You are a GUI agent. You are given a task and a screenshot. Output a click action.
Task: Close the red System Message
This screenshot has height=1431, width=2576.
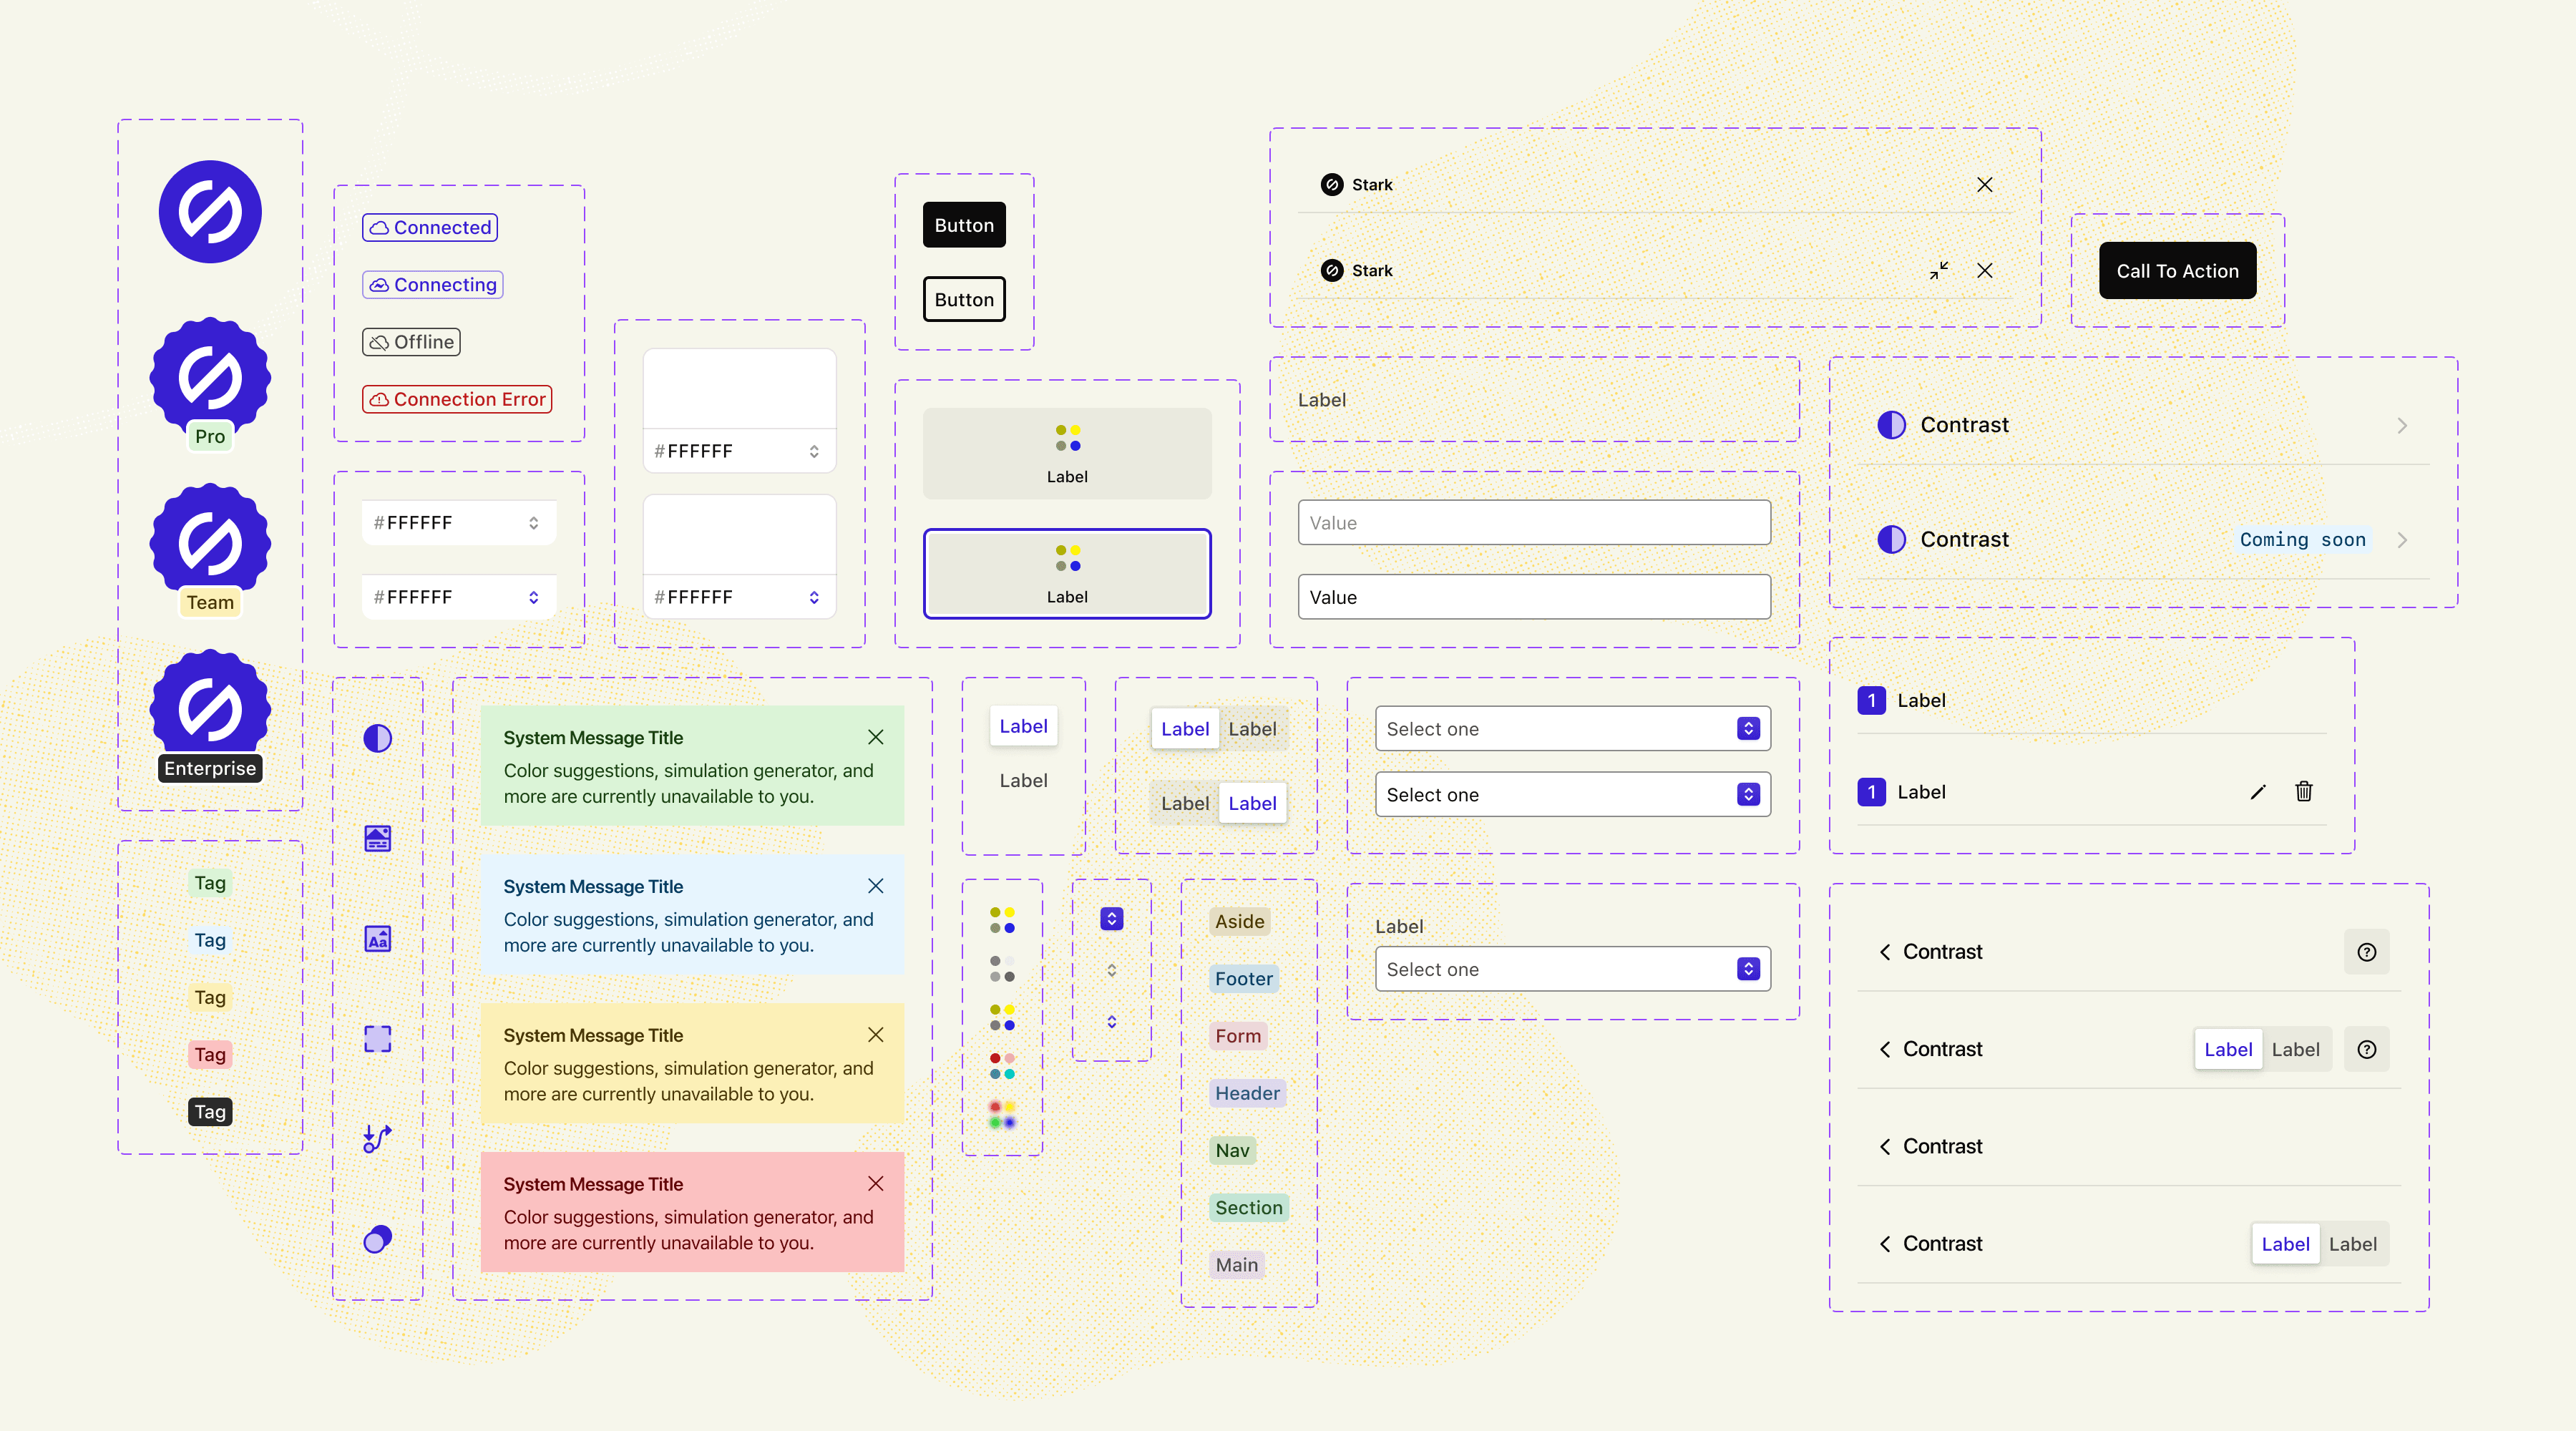pyautogui.click(x=875, y=1184)
